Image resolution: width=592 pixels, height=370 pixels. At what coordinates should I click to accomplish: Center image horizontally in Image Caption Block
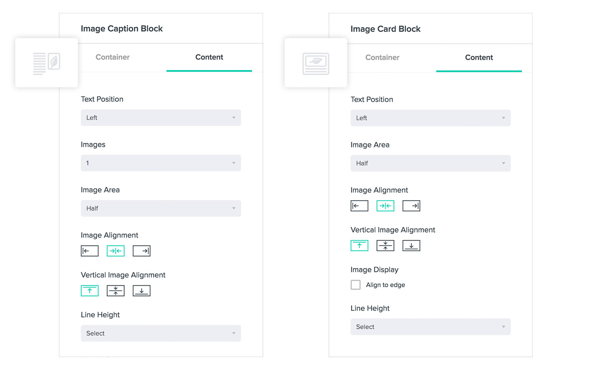(115, 251)
